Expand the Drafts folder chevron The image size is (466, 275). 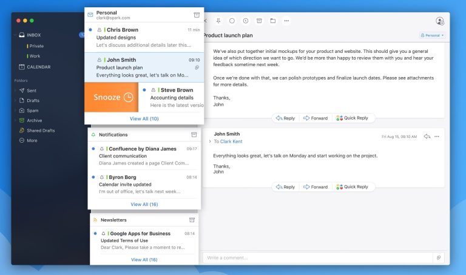click(15, 101)
